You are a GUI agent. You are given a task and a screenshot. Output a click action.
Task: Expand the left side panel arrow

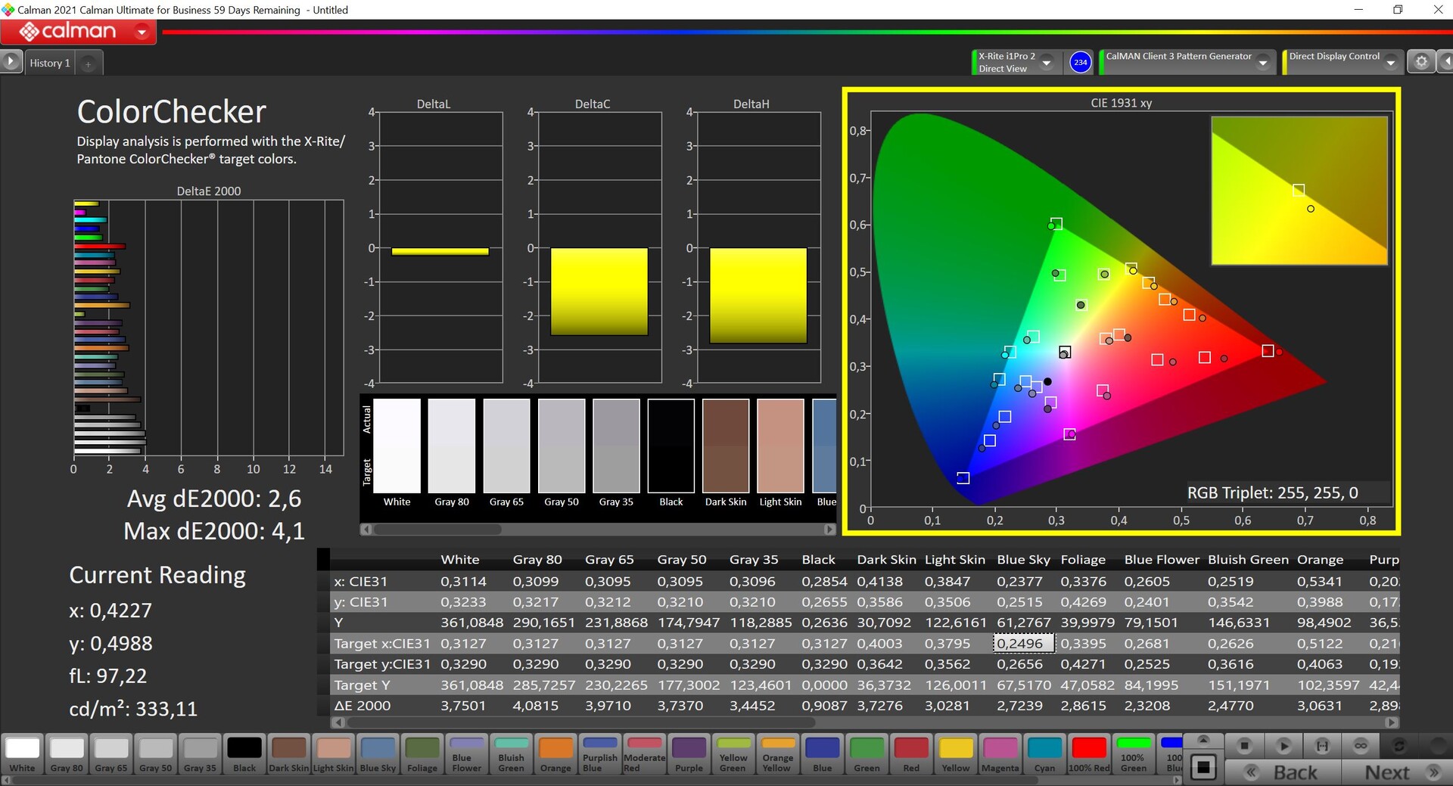click(11, 61)
